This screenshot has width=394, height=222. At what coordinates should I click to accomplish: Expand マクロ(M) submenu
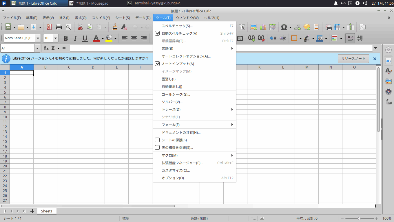(x=194, y=155)
